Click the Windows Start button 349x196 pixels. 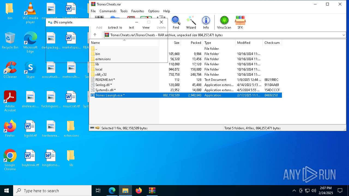pos(7,191)
